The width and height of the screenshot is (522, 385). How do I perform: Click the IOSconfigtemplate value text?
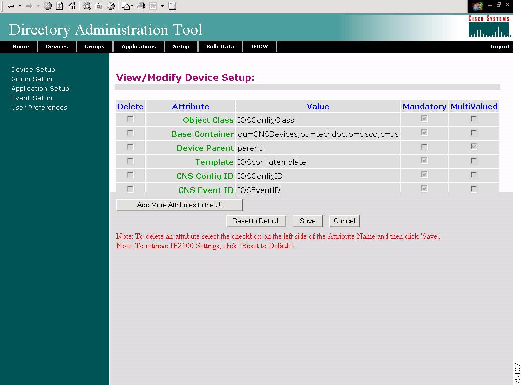272,162
